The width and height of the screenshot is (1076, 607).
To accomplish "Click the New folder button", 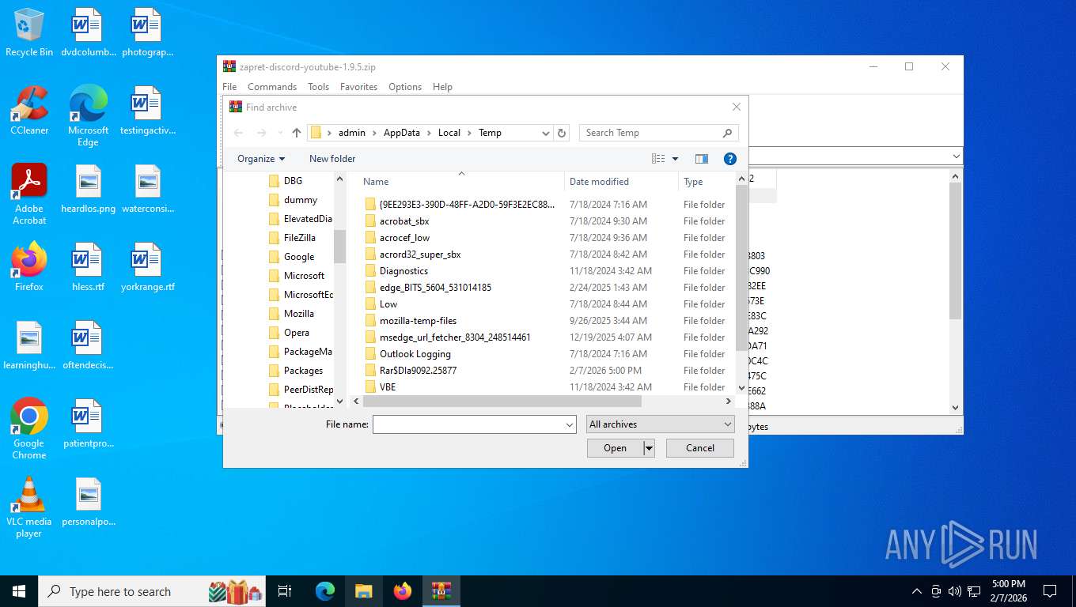I will pyautogui.click(x=332, y=159).
